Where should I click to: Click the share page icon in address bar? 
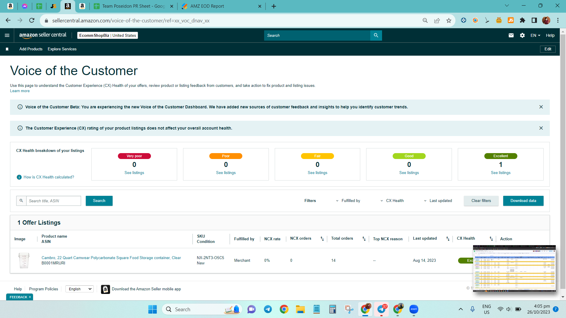[x=437, y=20]
